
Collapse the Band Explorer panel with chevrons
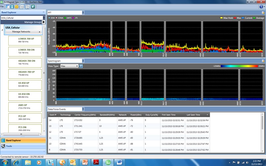43,12
